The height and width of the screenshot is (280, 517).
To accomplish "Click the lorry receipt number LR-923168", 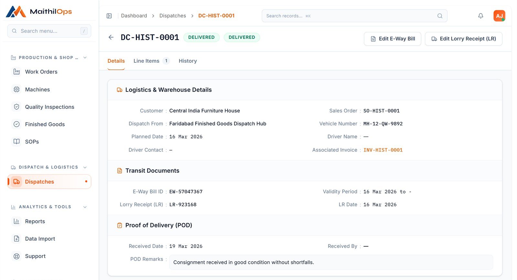I will coord(183,205).
